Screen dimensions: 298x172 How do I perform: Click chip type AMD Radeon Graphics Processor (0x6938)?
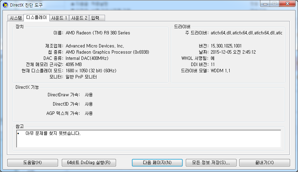(x=107, y=52)
